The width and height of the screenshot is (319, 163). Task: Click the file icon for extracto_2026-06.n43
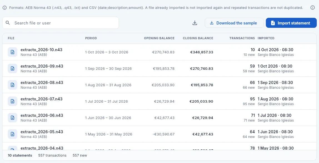tap(13, 118)
